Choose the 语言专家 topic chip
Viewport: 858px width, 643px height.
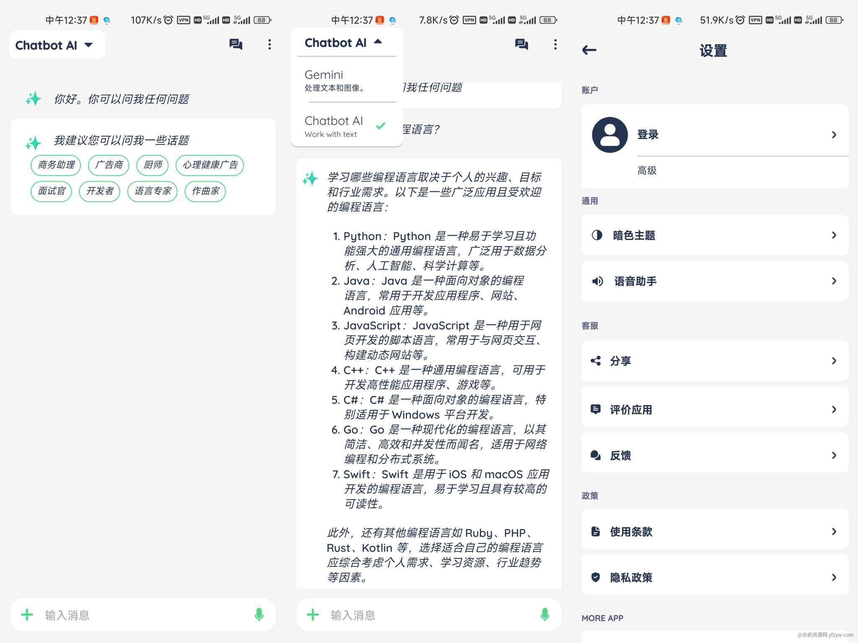tap(152, 191)
